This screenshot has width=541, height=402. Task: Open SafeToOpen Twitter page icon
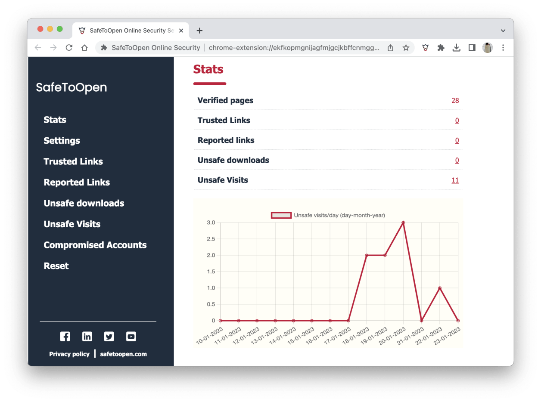pyautogui.click(x=109, y=337)
